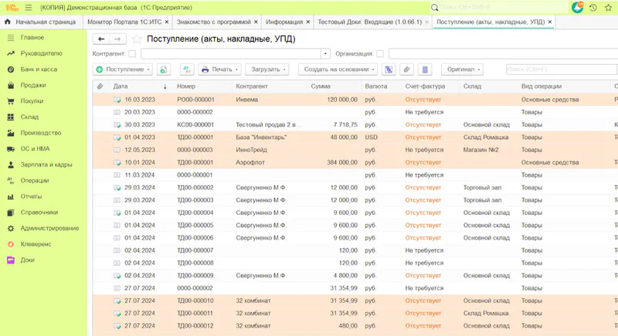Switch to the Монитор Портала 1С:ИТС tab
Viewport: 618px width, 336px height.
point(125,22)
